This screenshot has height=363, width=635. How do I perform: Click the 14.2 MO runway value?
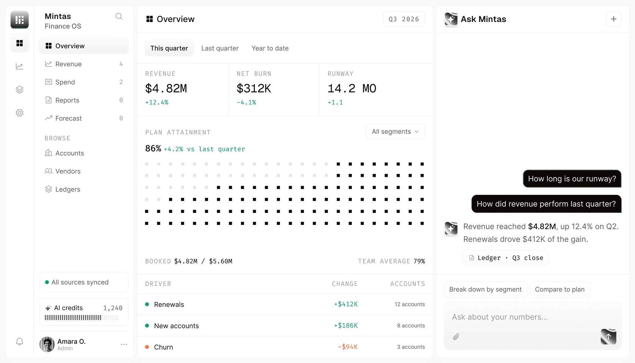pos(352,89)
